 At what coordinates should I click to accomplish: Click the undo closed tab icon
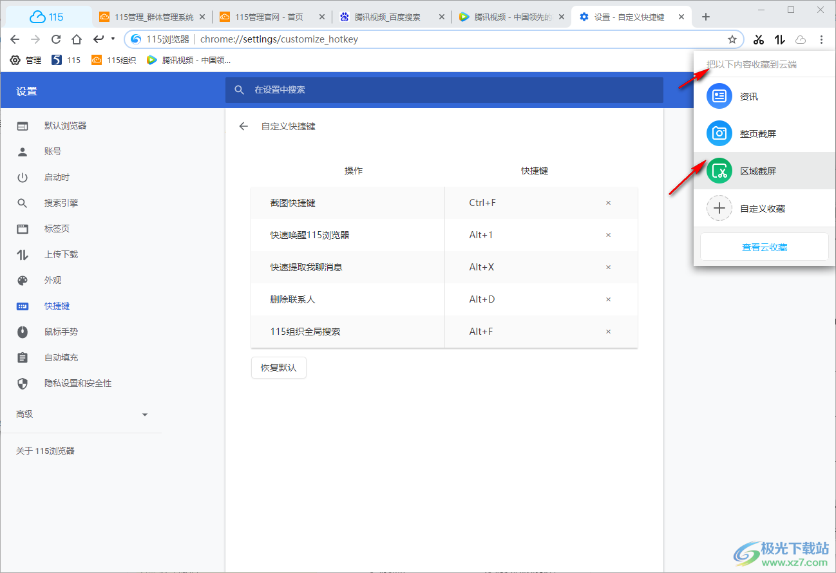point(99,39)
